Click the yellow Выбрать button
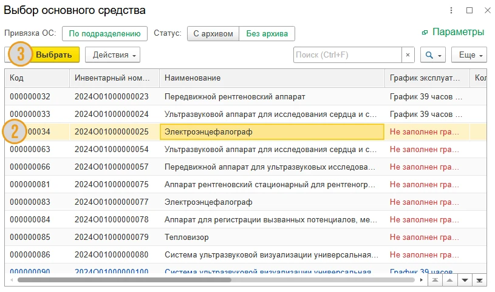 (53, 55)
